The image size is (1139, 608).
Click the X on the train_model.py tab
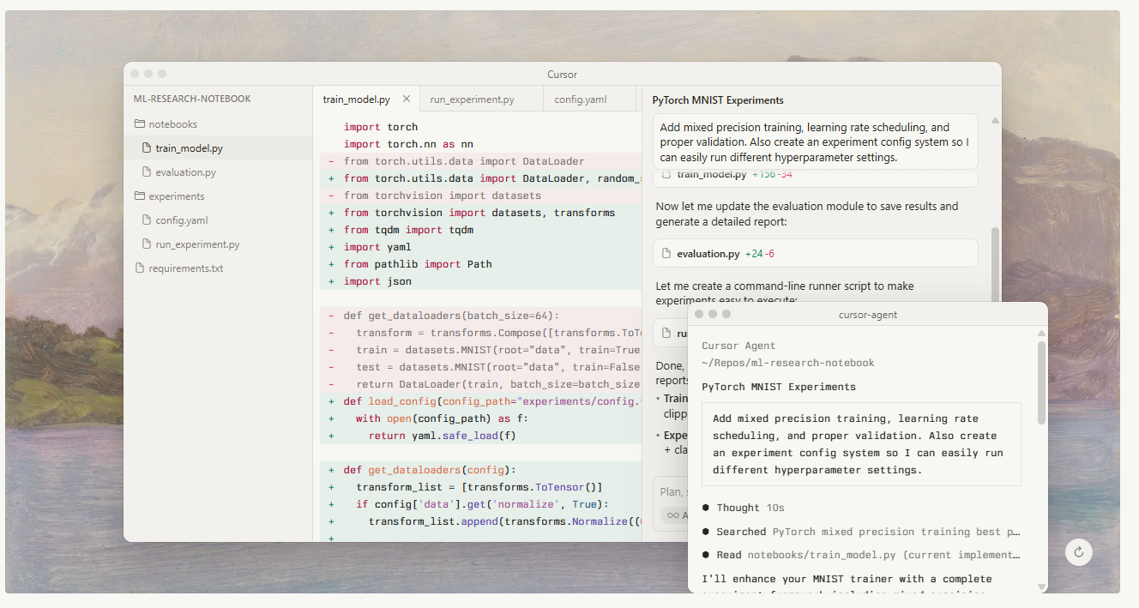coord(407,99)
